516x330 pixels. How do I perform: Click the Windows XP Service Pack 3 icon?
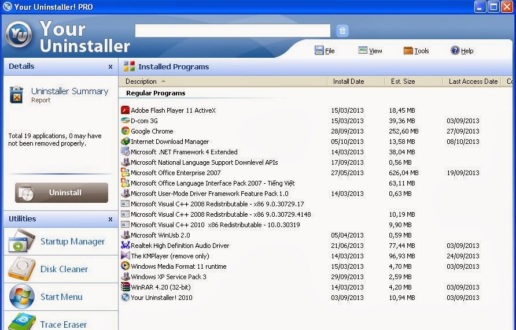(x=125, y=276)
